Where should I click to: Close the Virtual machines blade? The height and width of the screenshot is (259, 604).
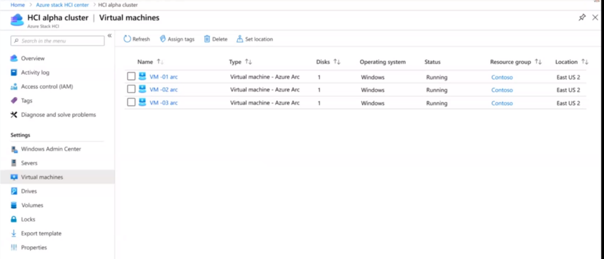[x=595, y=17]
